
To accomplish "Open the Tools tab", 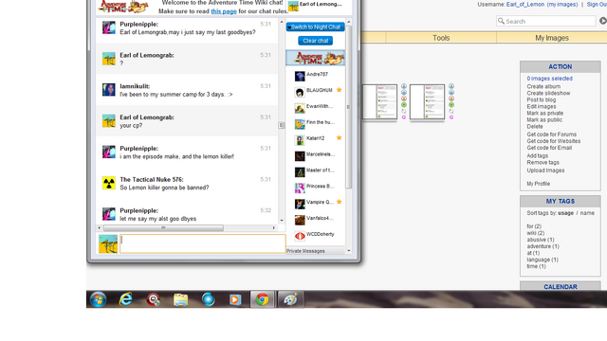I will [441, 38].
